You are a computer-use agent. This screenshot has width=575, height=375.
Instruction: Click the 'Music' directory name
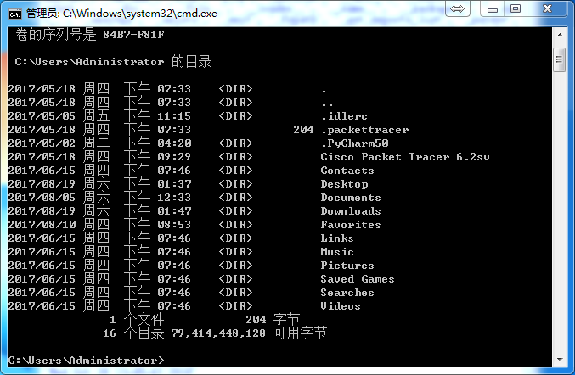[337, 252]
